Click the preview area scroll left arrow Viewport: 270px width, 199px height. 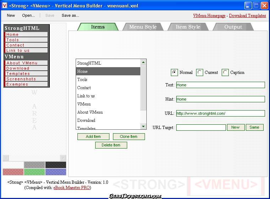tap(6, 158)
